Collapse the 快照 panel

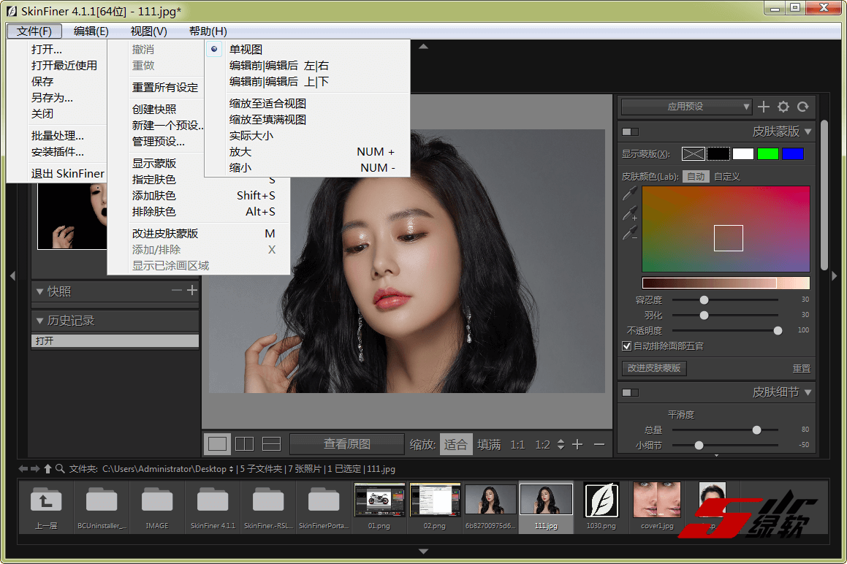40,291
